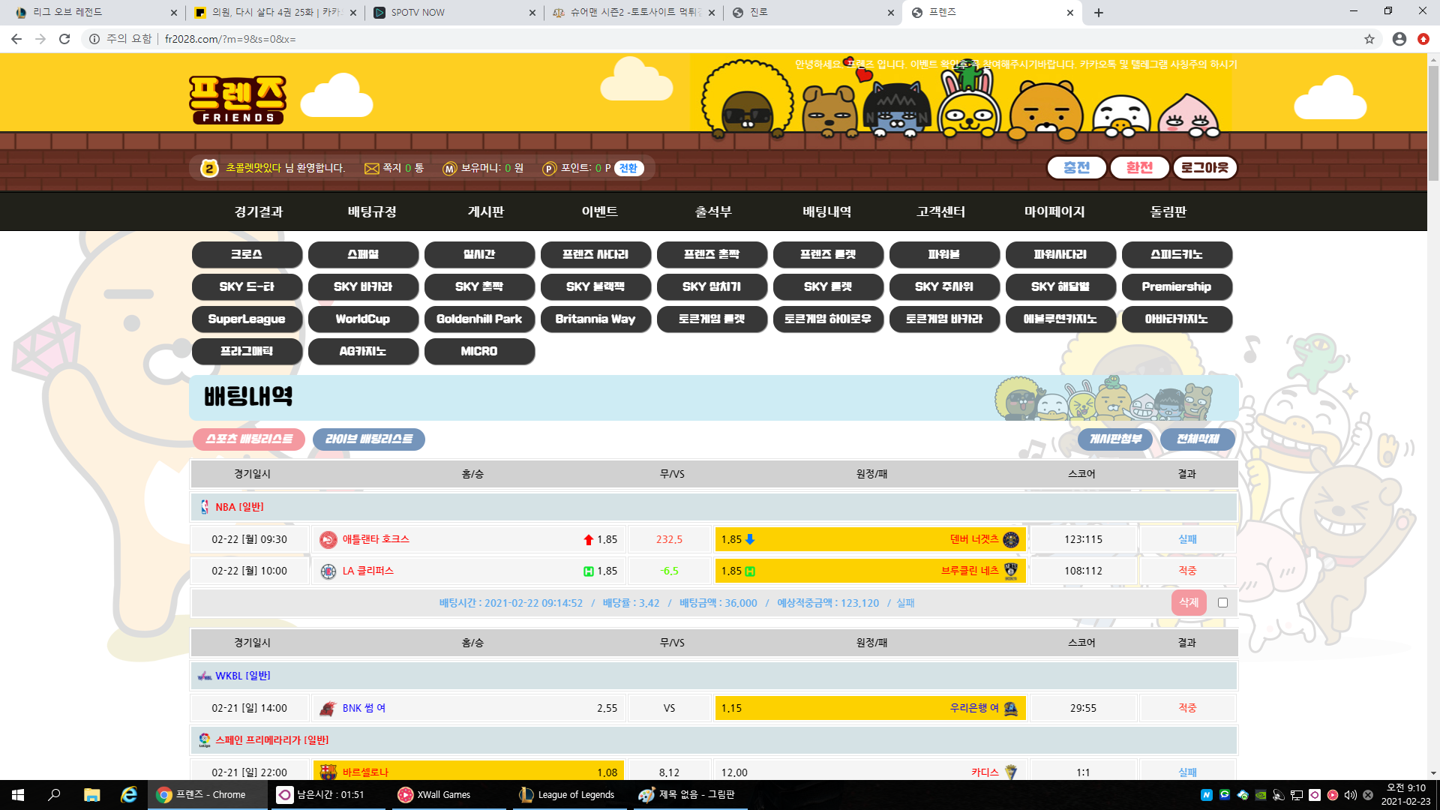Open Internet Explorer from the taskbar

(129, 795)
